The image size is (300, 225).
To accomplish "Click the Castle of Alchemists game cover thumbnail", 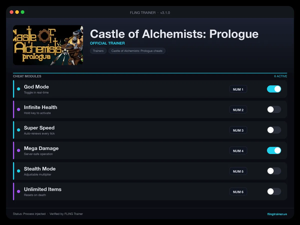I will [48, 45].
